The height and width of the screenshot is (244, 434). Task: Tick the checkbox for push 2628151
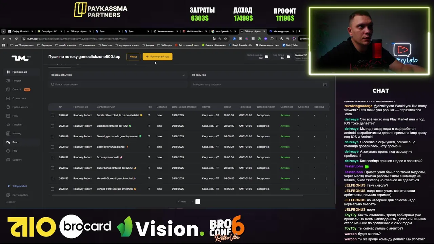52,157
